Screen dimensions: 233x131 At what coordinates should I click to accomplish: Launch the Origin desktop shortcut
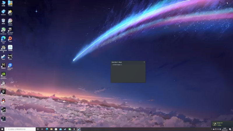(x=10, y=39)
